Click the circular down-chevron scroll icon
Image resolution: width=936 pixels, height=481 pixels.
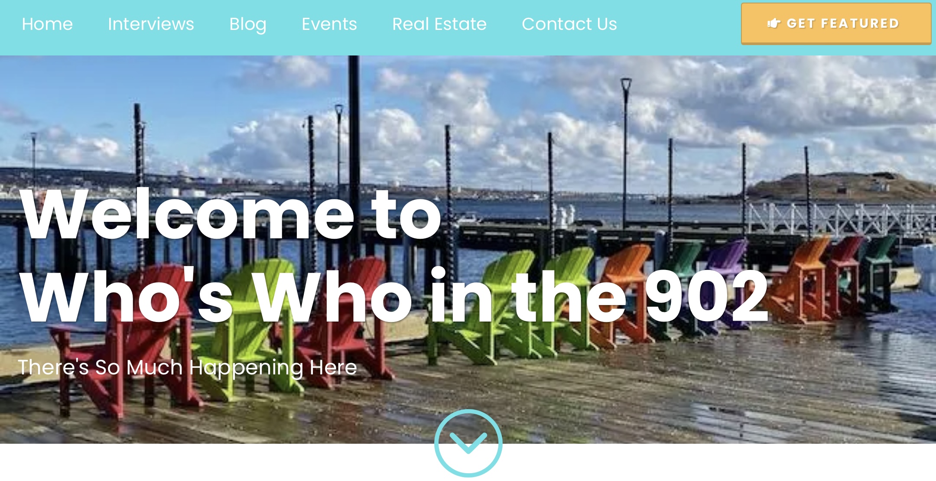468,443
